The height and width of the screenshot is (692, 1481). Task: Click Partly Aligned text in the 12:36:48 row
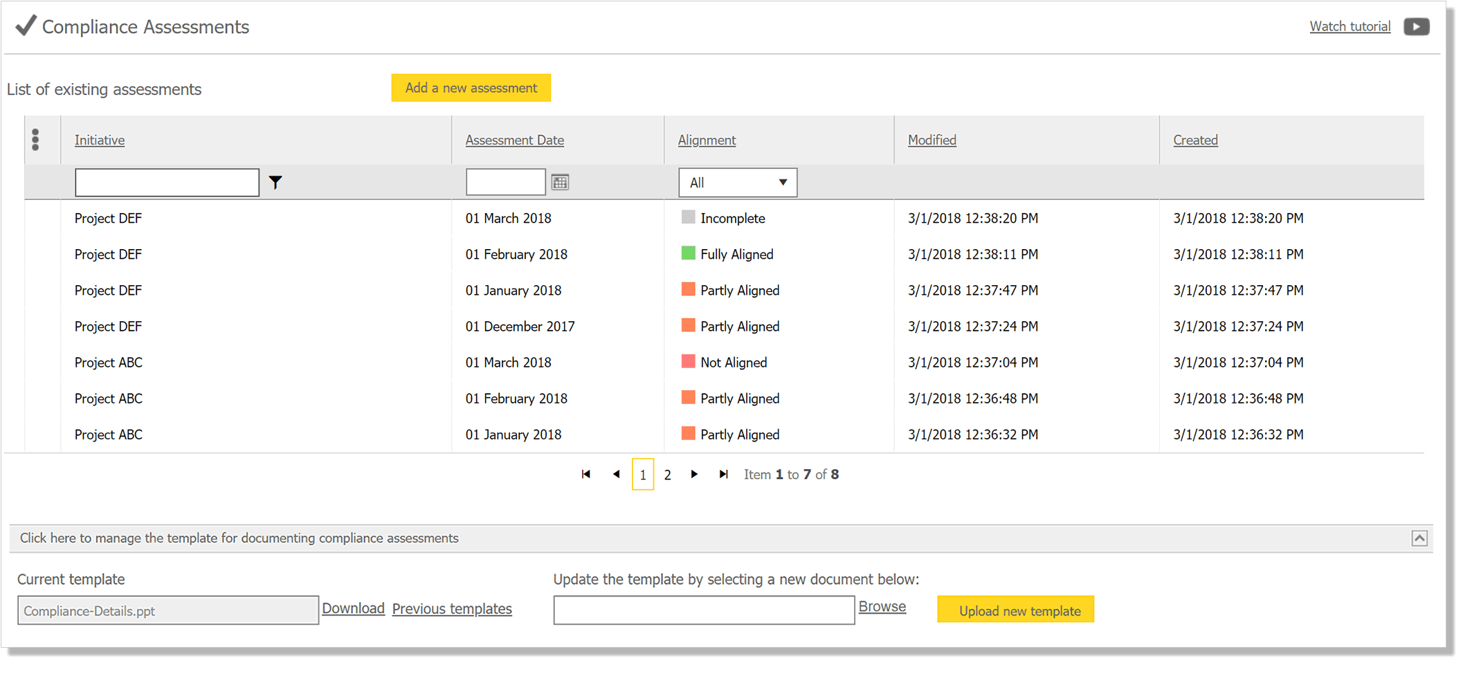pyautogui.click(x=740, y=398)
